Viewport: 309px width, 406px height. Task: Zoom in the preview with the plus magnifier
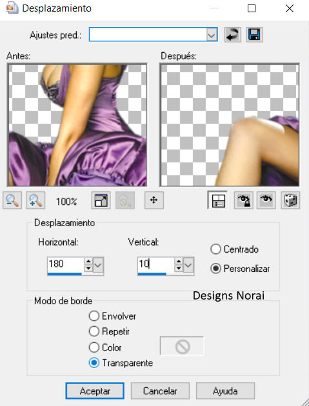[35, 200]
